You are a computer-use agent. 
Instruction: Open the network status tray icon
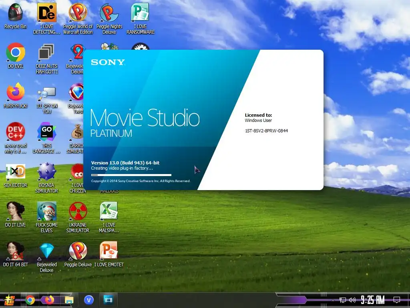pos(342,300)
